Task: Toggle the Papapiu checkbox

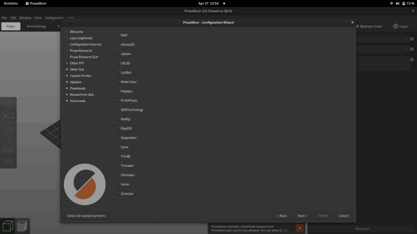Action: point(118,91)
